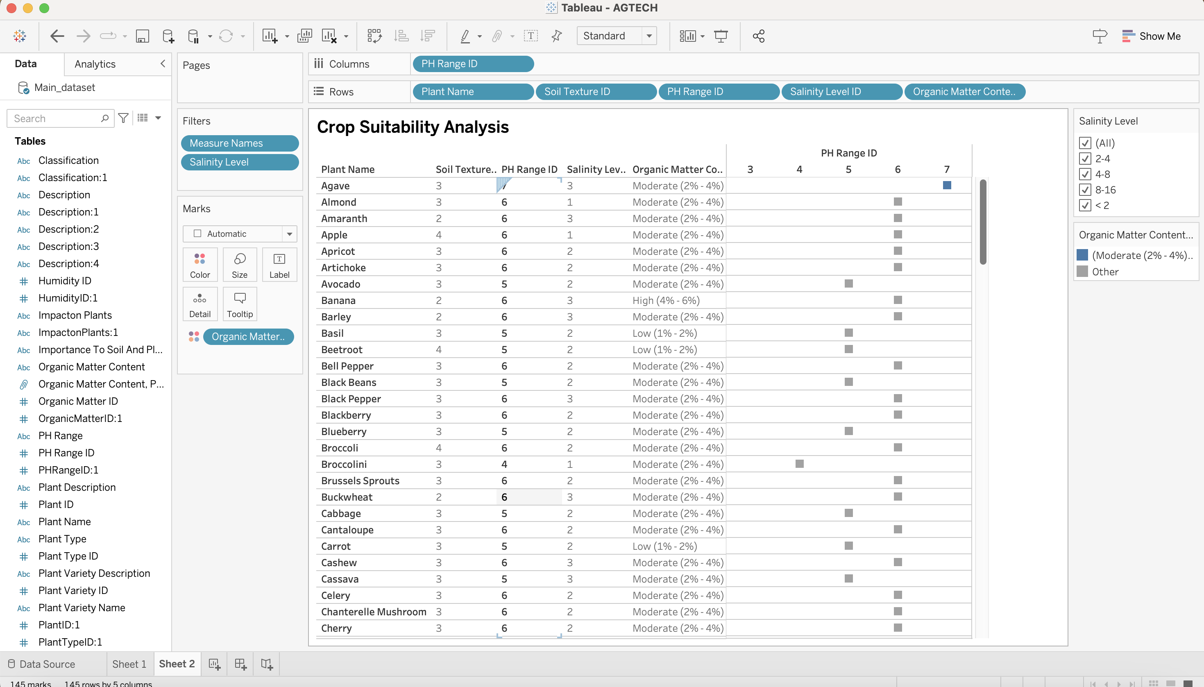This screenshot has width=1204, height=687.
Task: Click the Highlight pen icon in toolbar
Action: (465, 36)
